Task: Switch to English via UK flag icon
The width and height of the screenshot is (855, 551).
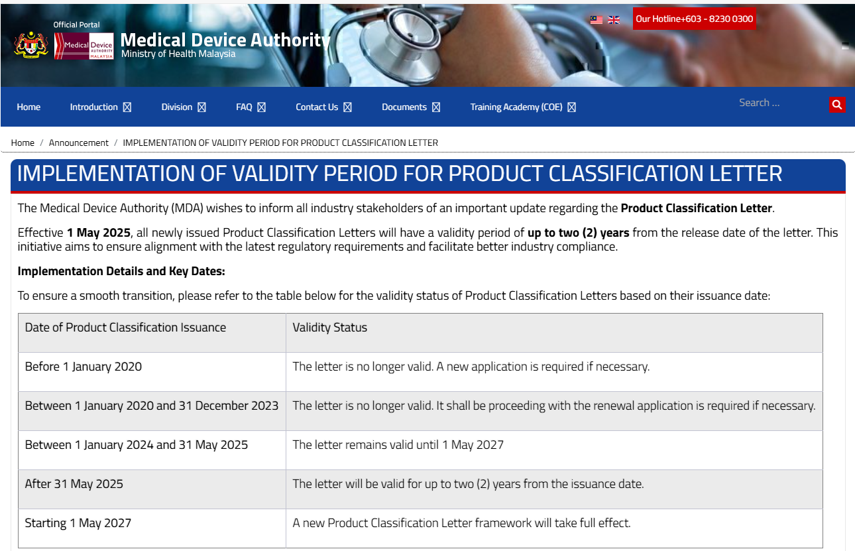Action: point(614,20)
